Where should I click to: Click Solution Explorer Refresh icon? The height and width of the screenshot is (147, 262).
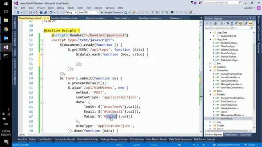pos(232,23)
